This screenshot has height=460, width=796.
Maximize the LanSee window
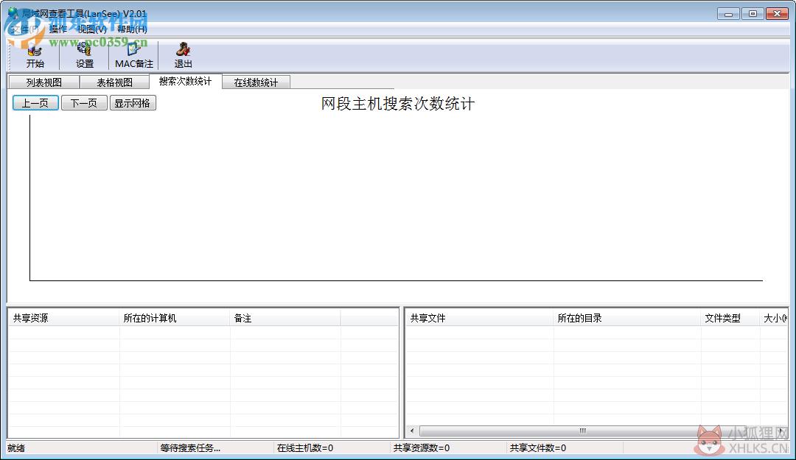[753, 14]
